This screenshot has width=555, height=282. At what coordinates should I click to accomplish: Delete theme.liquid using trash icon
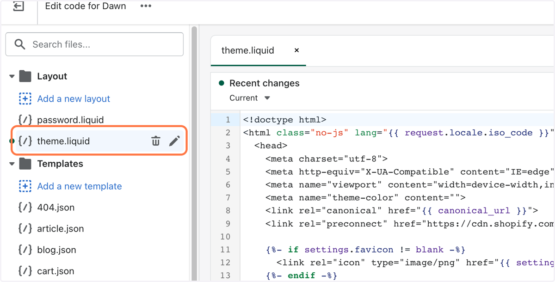click(x=156, y=141)
